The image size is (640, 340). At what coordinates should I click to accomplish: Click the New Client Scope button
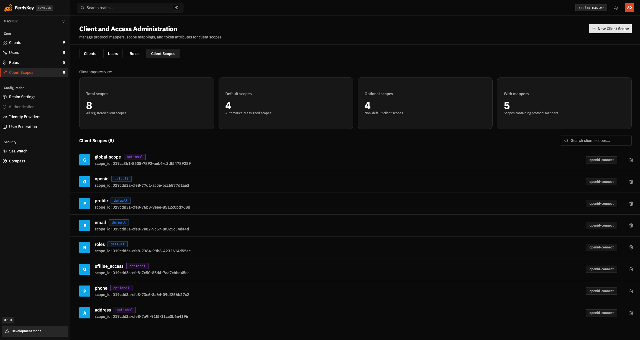610,29
